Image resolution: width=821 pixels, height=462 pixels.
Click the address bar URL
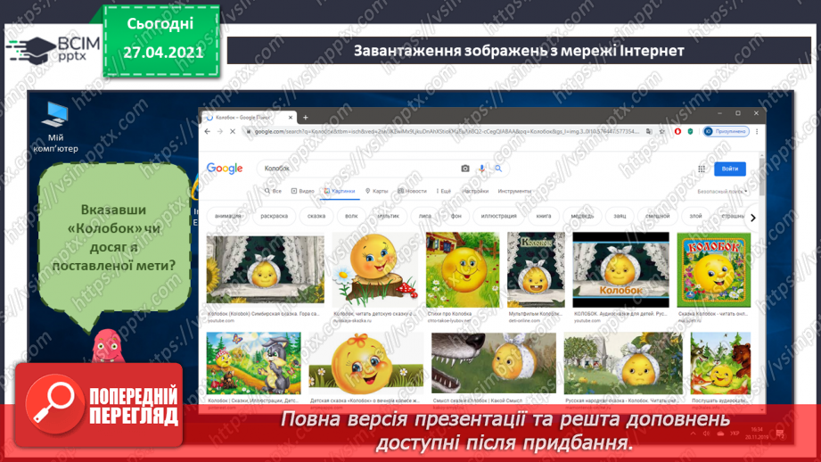click(447, 131)
